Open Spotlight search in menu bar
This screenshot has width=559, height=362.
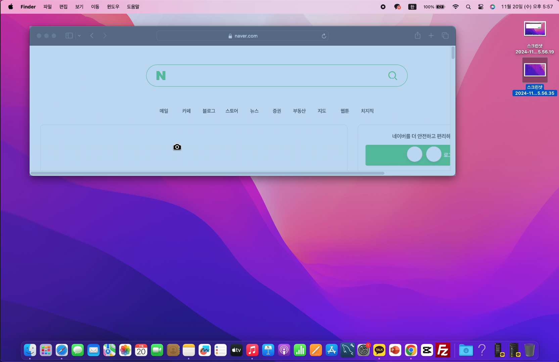click(468, 7)
